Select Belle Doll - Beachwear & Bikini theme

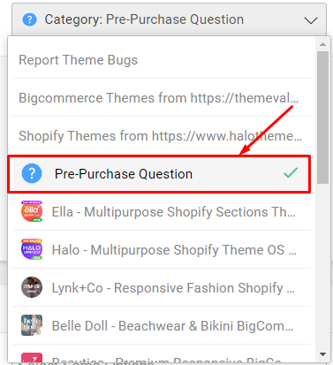(x=162, y=326)
